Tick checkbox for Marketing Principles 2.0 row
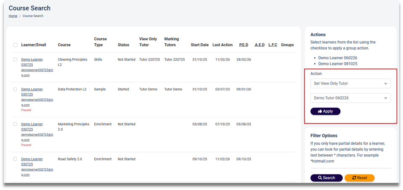The width and height of the screenshot is (403, 190). pyautogui.click(x=15, y=124)
